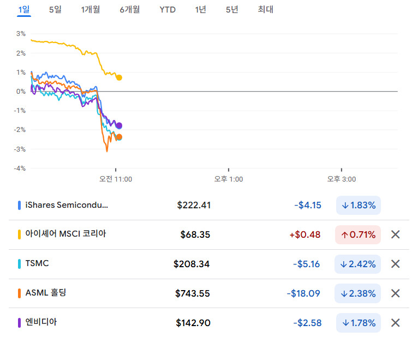Click yellow endpoint marker on chart
Viewport: 412px width, 337px height.
(x=119, y=77)
